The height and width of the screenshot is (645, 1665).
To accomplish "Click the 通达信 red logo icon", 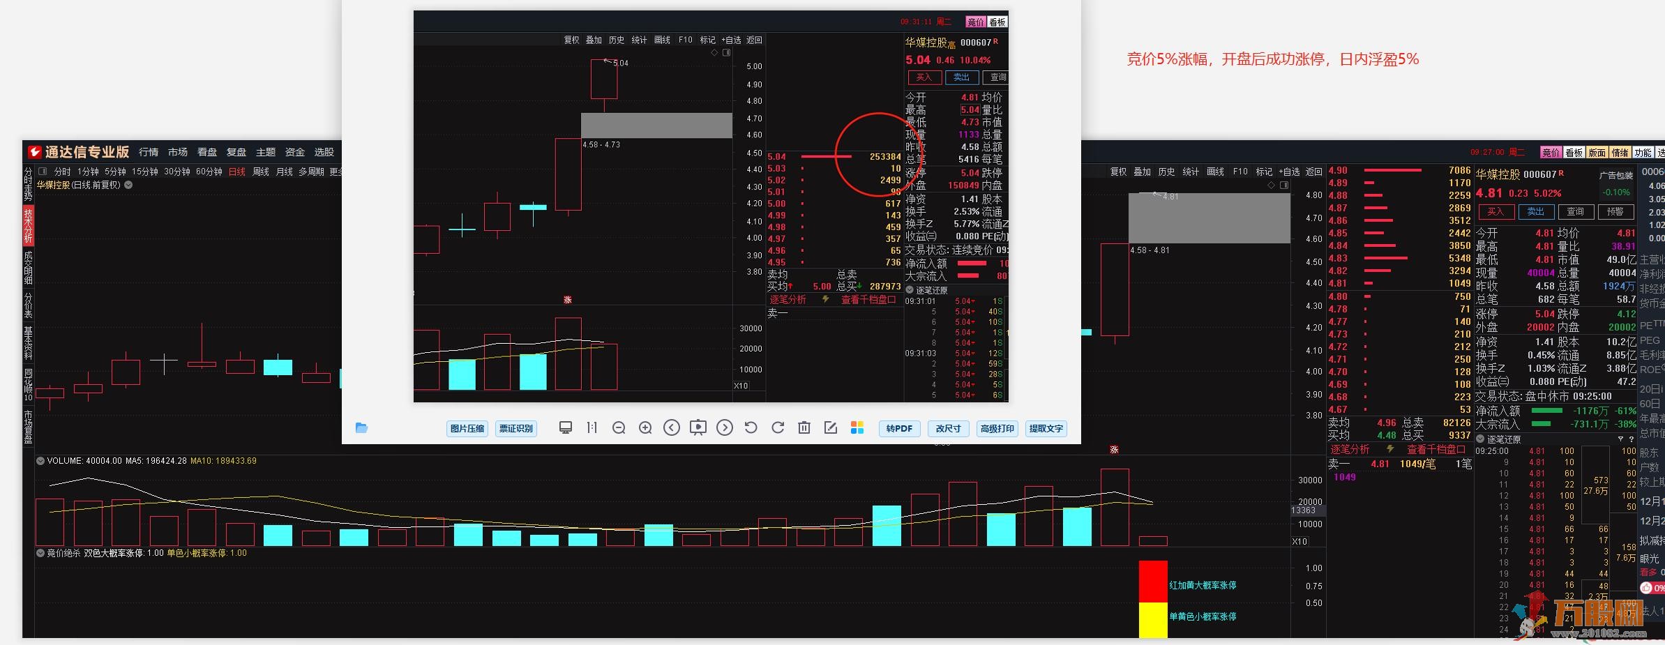I will point(34,152).
